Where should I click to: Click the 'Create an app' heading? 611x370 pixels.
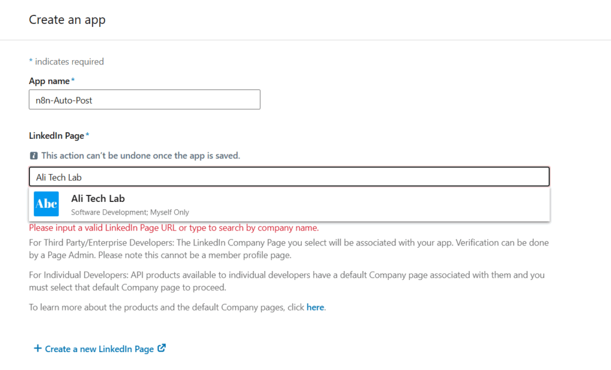click(x=67, y=20)
